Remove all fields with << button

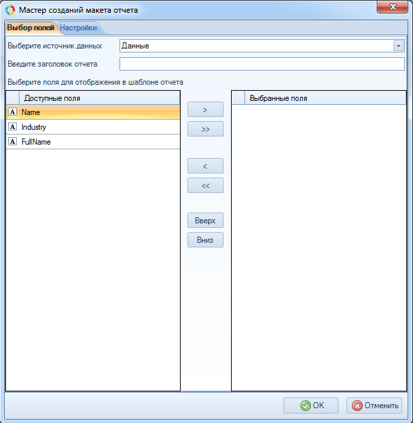click(205, 186)
